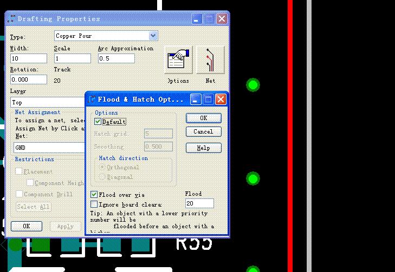Click the Drafting Properties title bar icon

coord(11,19)
